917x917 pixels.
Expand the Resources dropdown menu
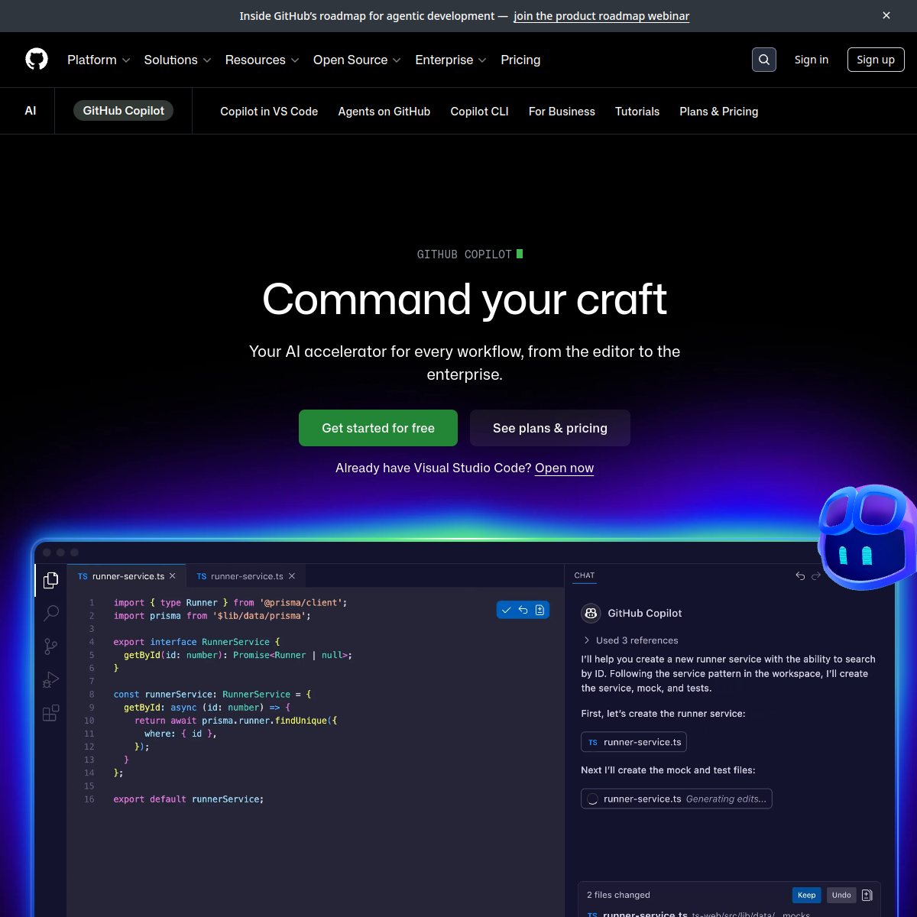[x=262, y=60]
